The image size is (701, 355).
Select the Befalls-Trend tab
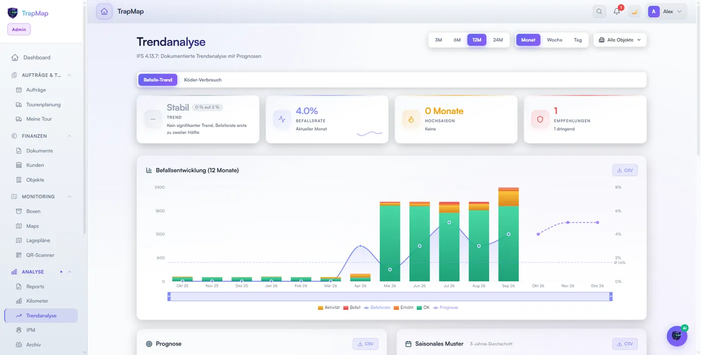158,80
